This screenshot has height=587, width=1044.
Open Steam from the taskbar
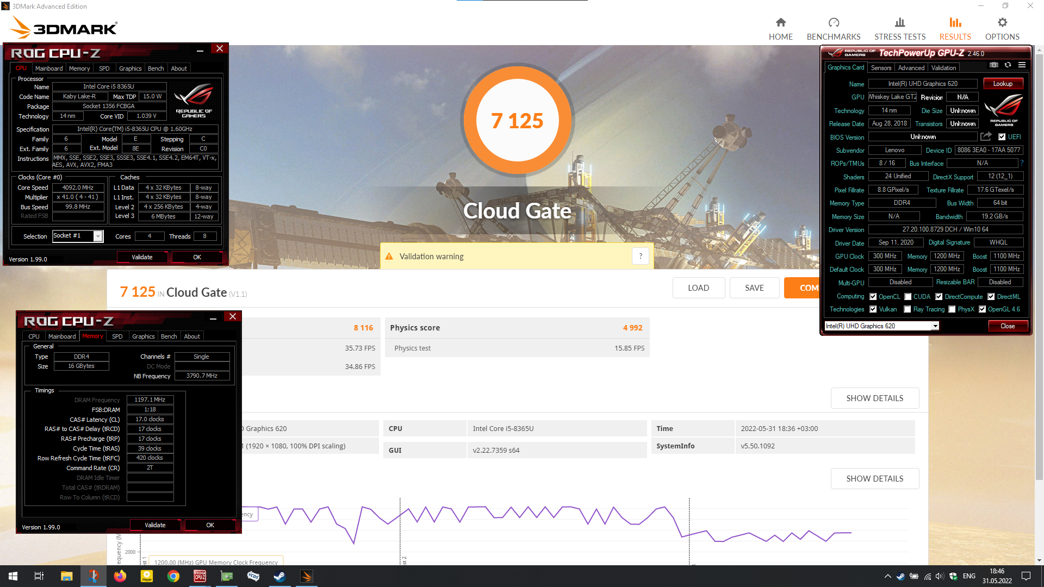tap(280, 576)
